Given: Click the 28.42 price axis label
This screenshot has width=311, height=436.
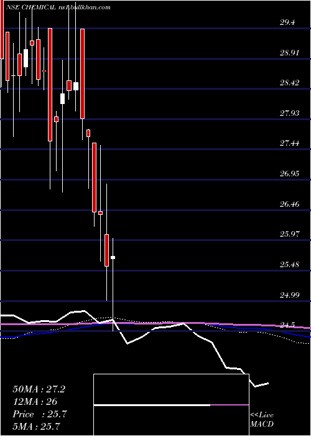Looking at the screenshot, I should (289, 83).
